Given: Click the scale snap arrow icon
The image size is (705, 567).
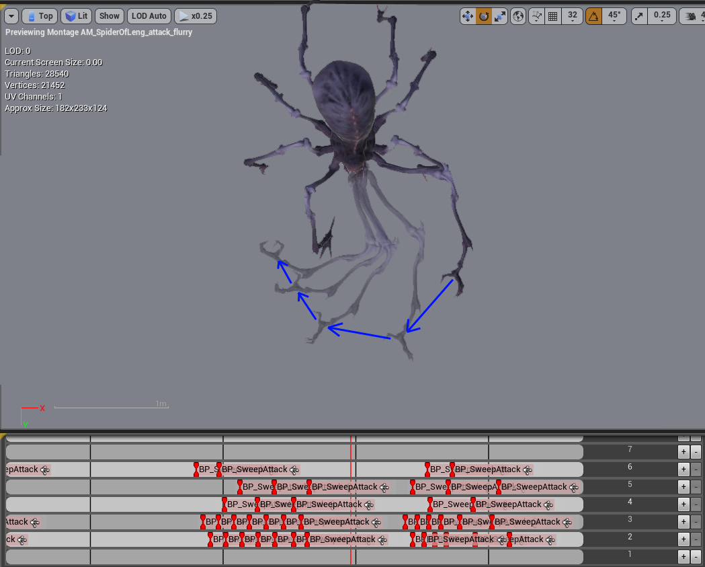Looking at the screenshot, I should (x=638, y=16).
